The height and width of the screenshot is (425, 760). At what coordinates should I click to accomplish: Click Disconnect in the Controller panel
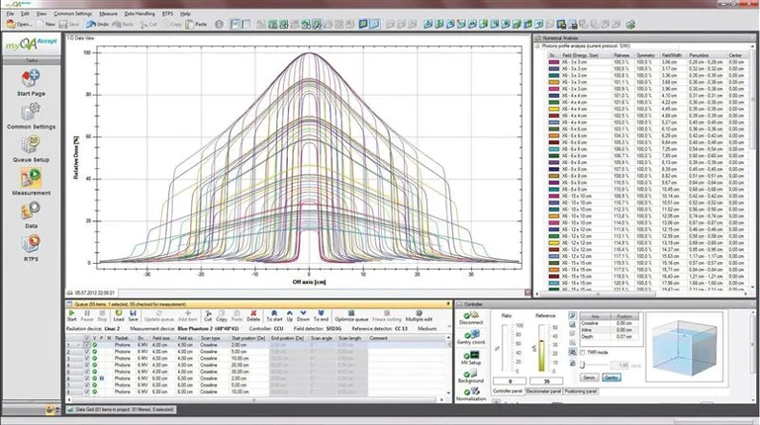471,318
